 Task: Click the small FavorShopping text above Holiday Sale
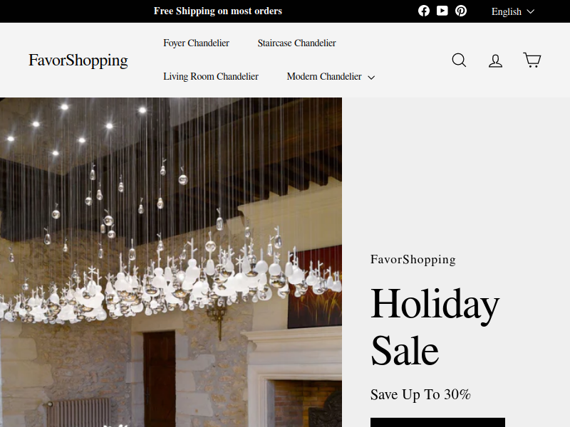(413, 260)
